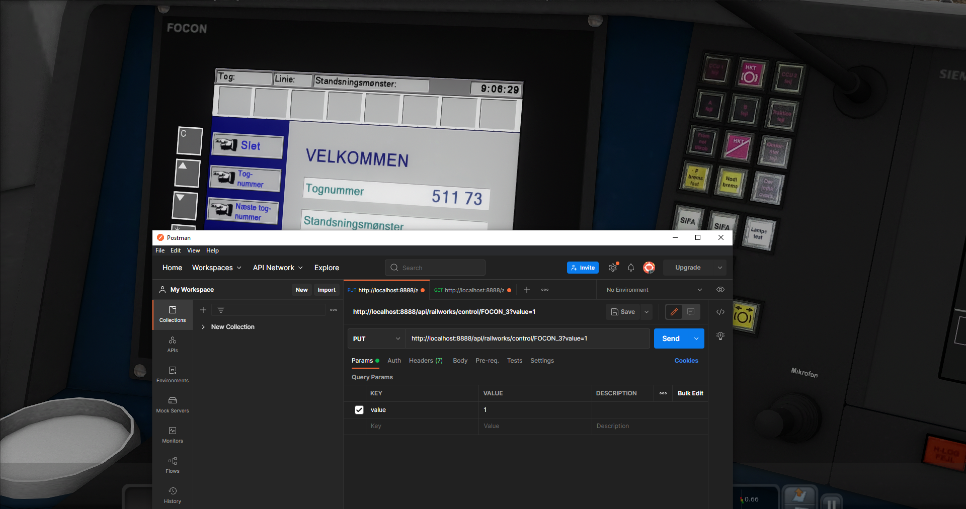Open the No Environment dropdown
The image size is (966, 509).
654,290
